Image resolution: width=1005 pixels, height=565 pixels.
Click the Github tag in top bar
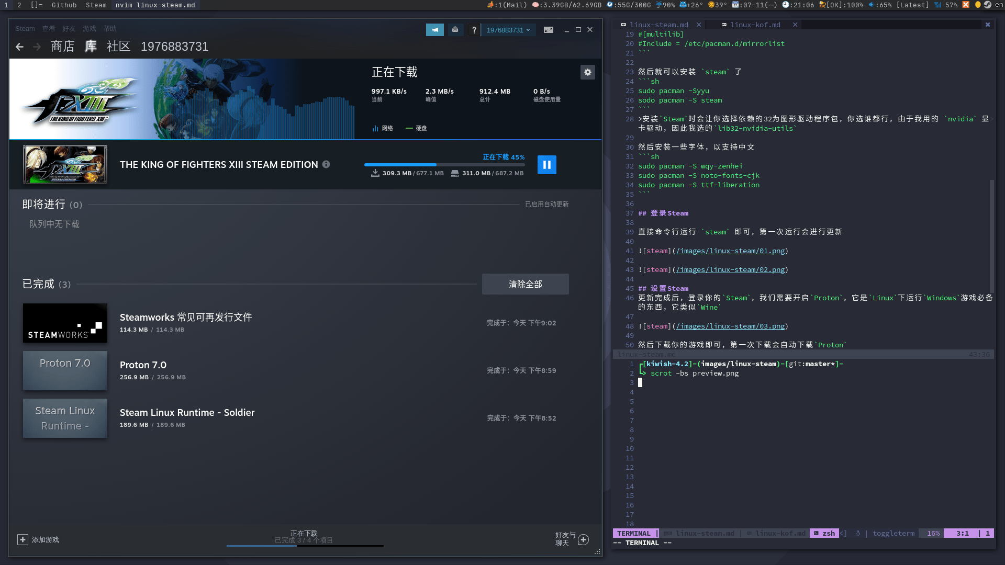(x=64, y=5)
